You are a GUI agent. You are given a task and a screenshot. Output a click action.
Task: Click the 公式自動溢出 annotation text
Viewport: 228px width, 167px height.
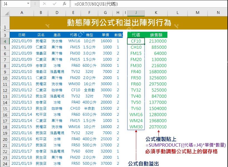[143, 164]
